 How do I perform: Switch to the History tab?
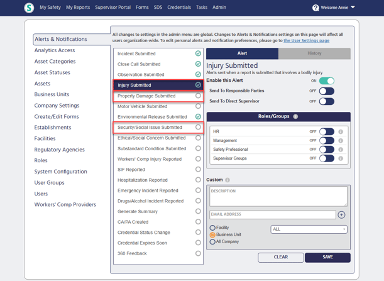pyautogui.click(x=314, y=53)
